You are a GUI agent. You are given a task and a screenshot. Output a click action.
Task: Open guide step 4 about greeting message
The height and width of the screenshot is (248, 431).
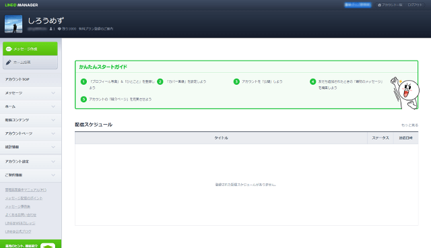(x=350, y=85)
